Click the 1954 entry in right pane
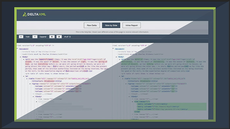This screenshot has width=230, height=129. click(x=153, y=104)
